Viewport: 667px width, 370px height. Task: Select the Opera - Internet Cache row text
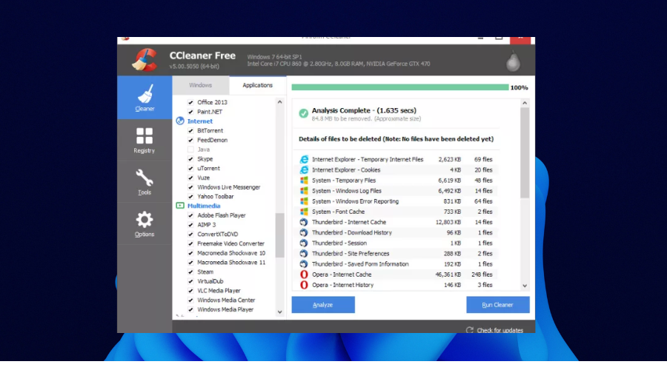(342, 275)
